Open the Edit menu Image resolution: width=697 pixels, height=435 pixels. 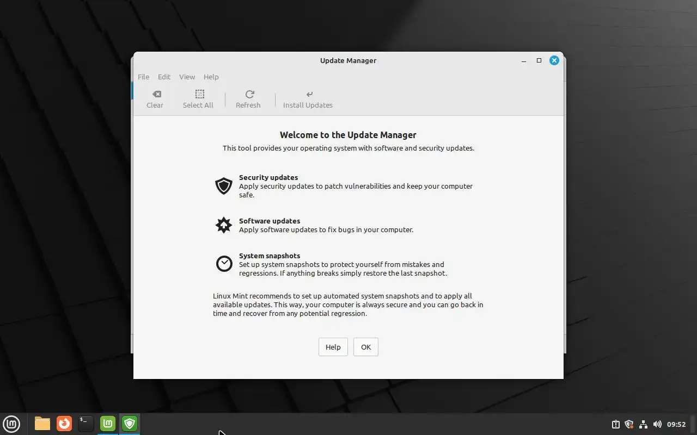164,77
